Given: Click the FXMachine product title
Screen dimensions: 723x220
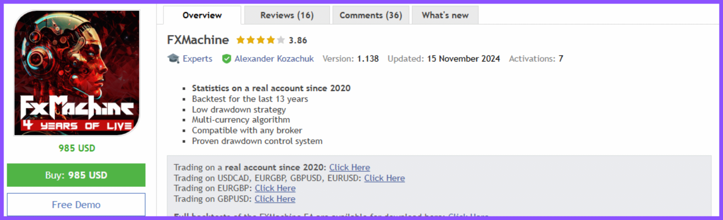Looking at the screenshot, I should pyautogui.click(x=198, y=40).
